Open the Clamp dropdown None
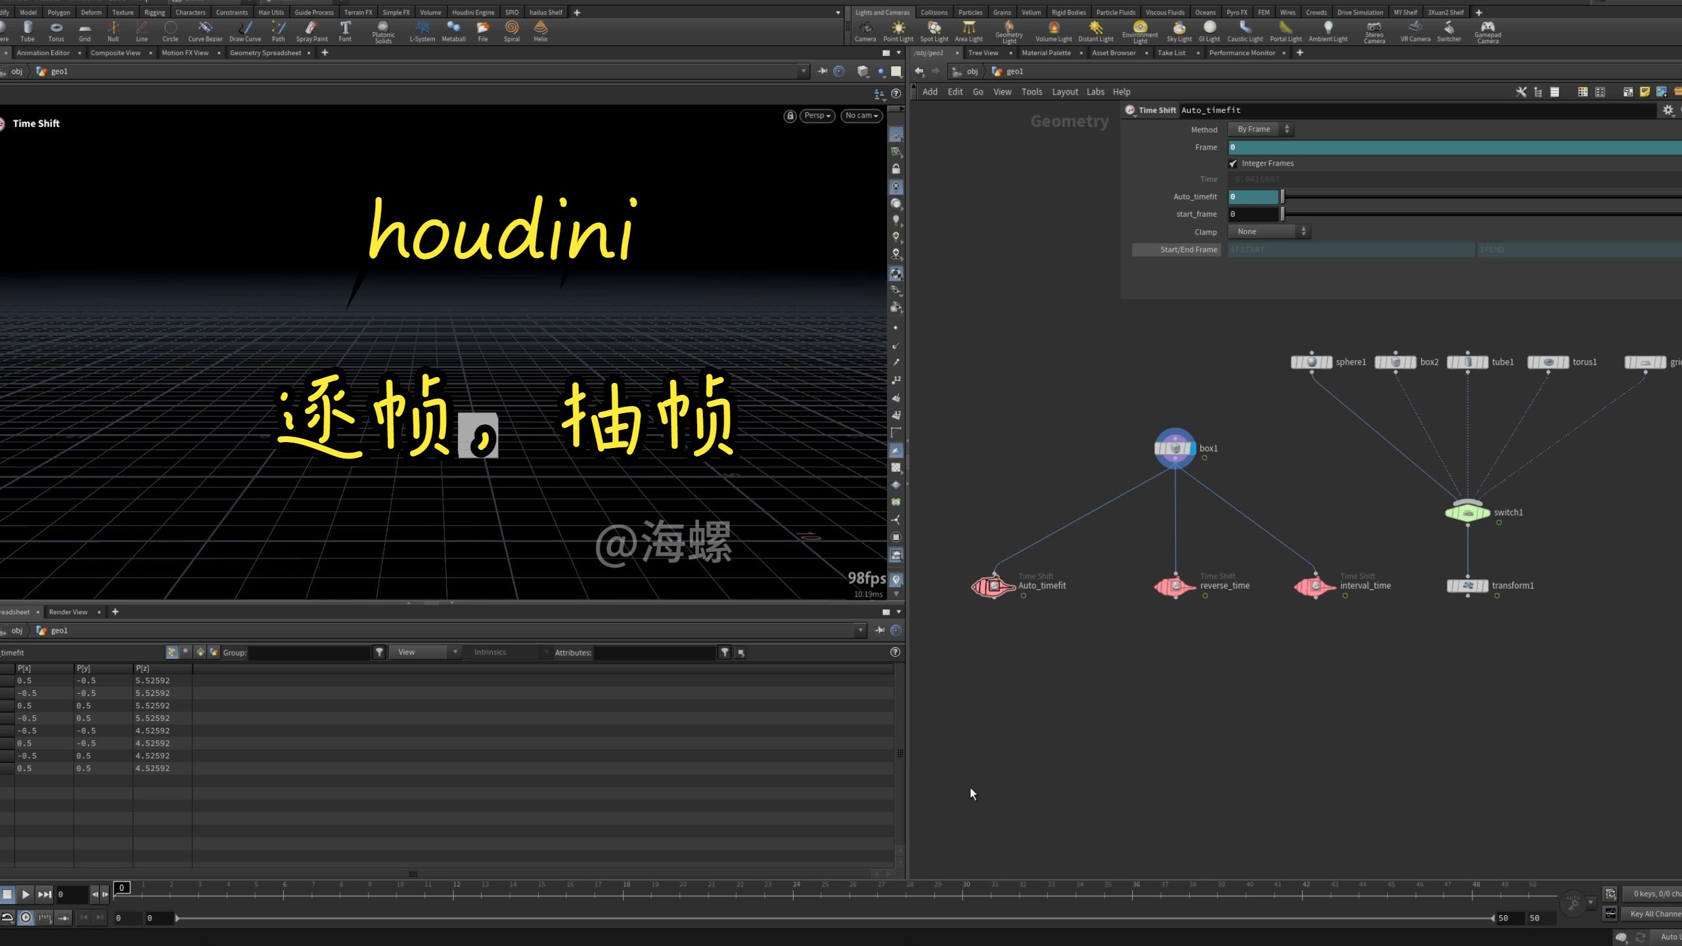1682x946 pixels. pyautogui.click(x=1269, y=232)
